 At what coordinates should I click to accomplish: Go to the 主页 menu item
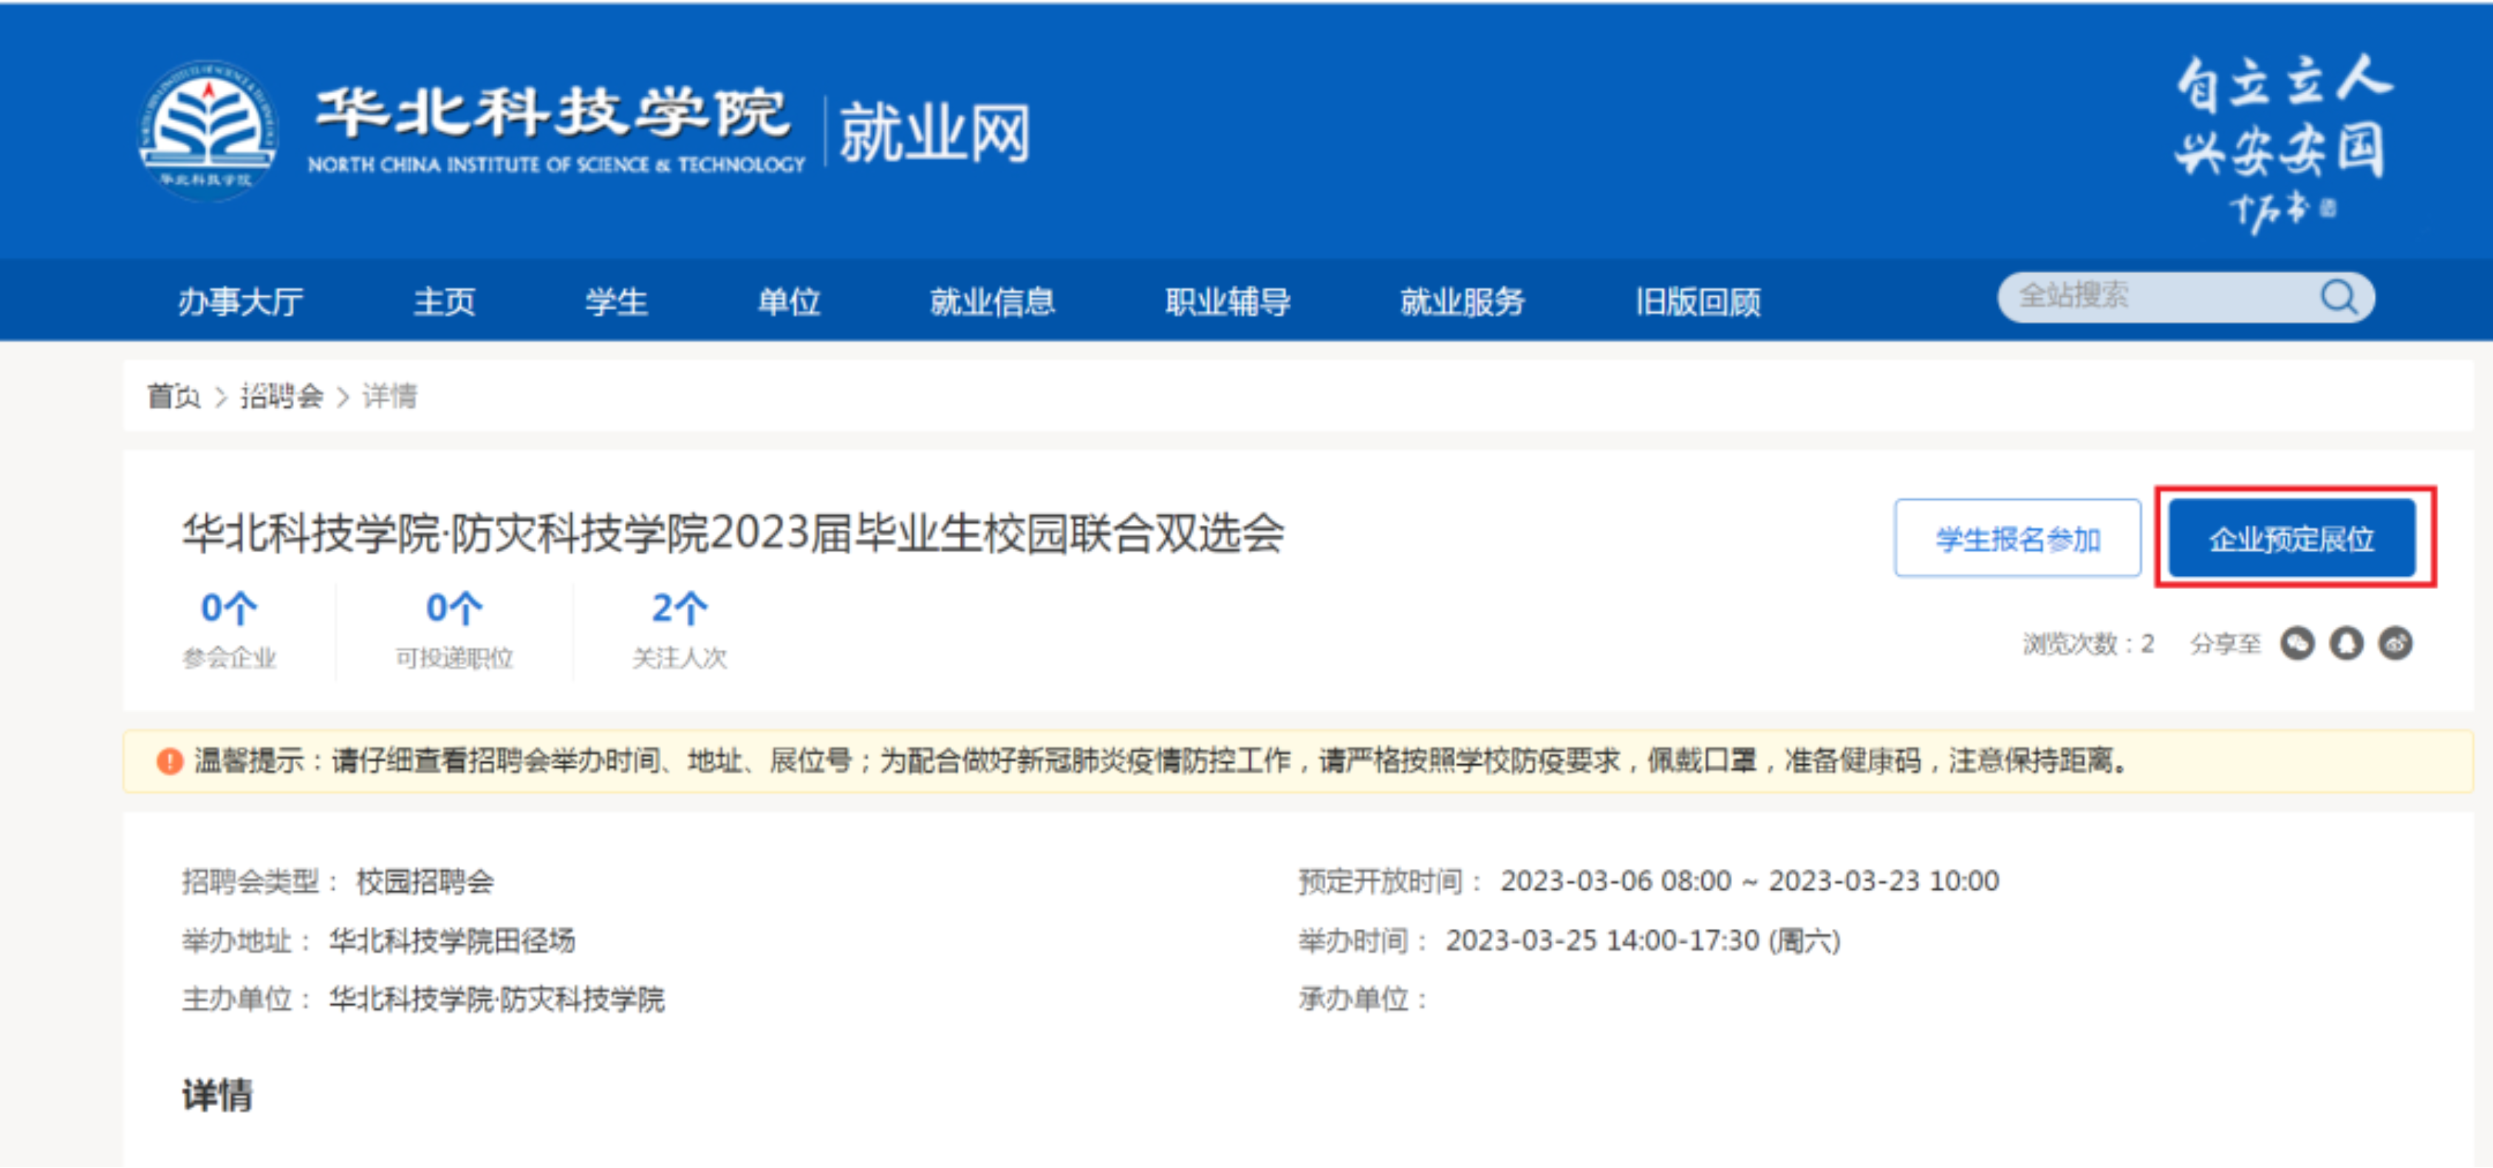click(x=444, y=302)
